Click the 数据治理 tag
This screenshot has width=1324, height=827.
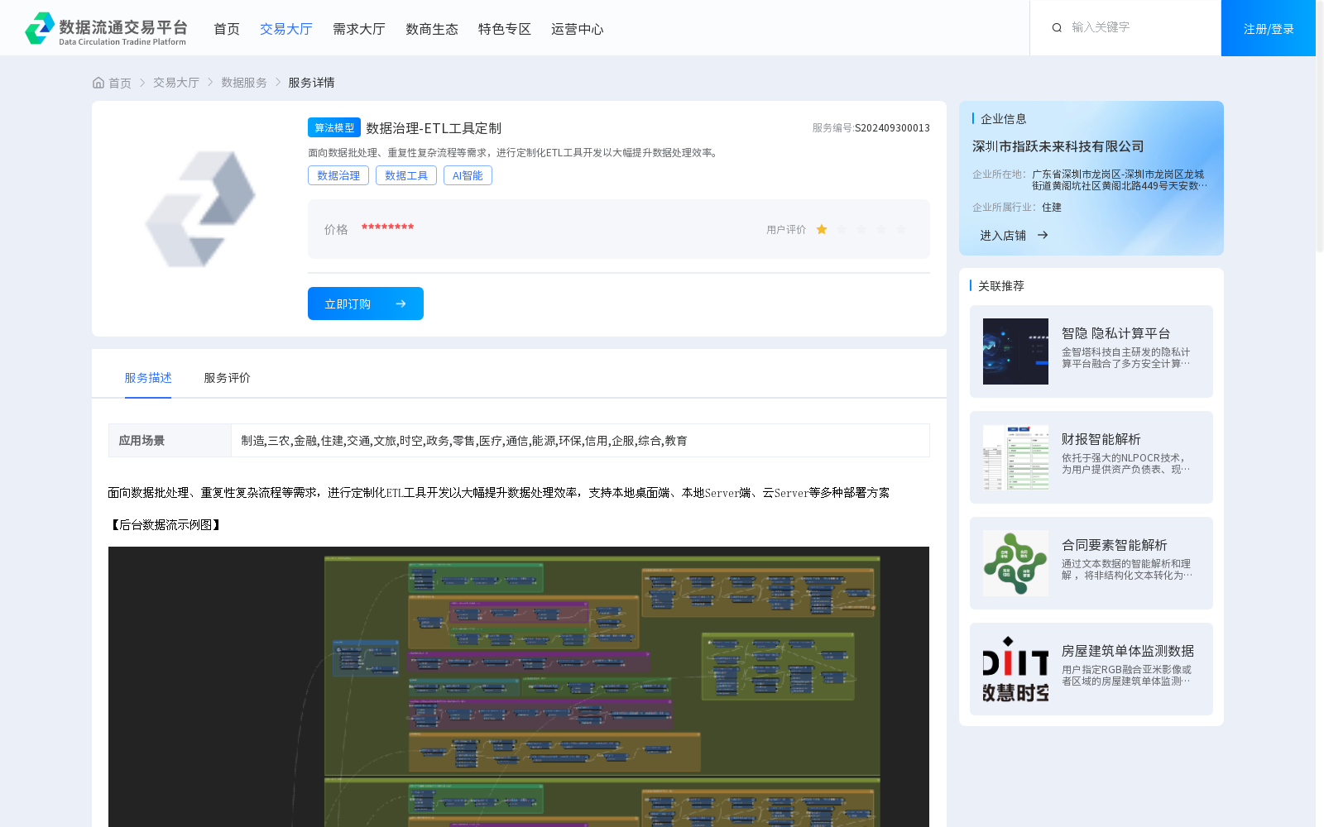coord(338,175)
